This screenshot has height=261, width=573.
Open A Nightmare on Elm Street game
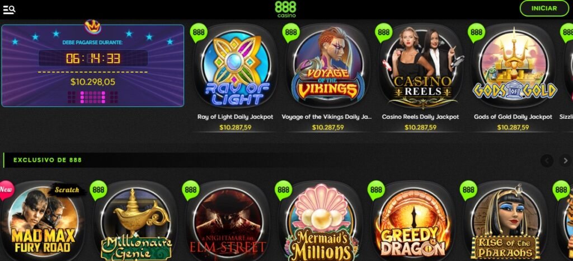coord(228,221)
